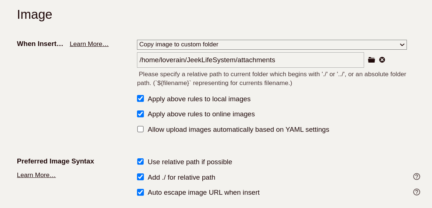The height and width of the screenshot is (208, 432).
Task: Click the Allow upload images automatically label text
Action: coord(238,130)
